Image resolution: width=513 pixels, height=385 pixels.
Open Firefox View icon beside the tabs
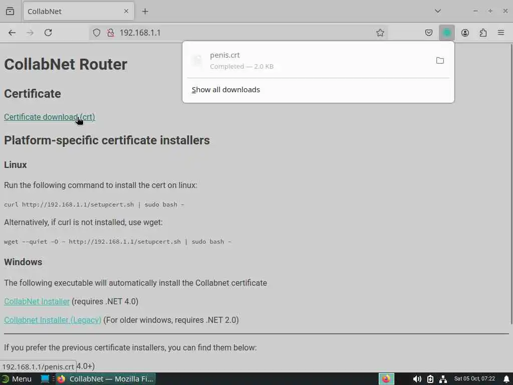tap(10, 11)
